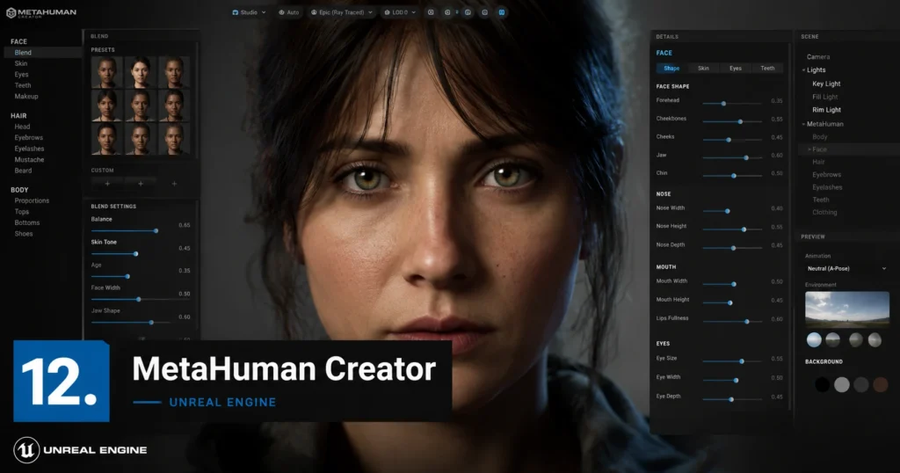Expand the Face item arrow in Scene tree

(809, 149)
